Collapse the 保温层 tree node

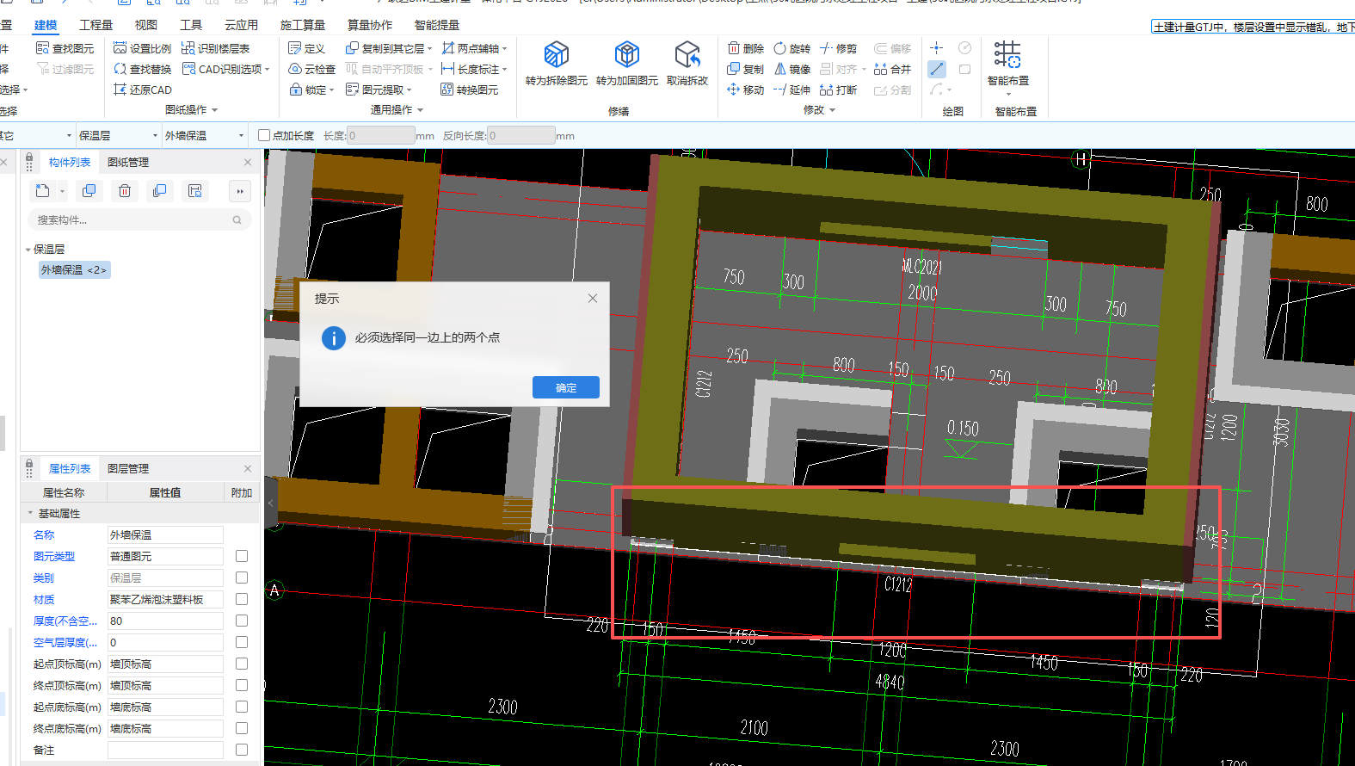[28, 250]
